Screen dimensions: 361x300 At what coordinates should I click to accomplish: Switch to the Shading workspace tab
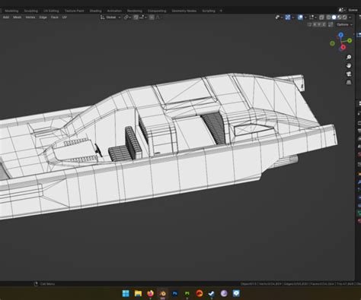click(95, 11)
